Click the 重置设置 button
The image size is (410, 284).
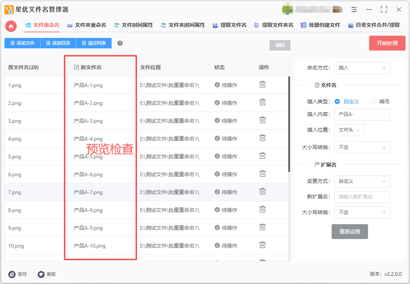pyautogui.click(x=349, y=232)
